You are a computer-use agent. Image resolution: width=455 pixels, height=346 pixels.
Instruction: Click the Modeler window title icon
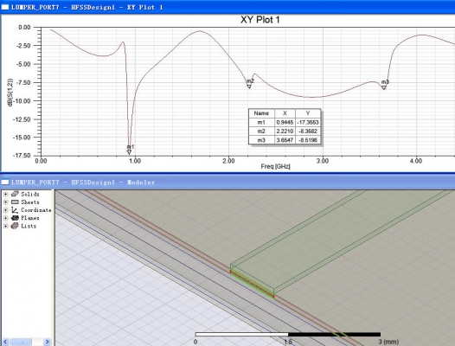(x=5, y=183)
